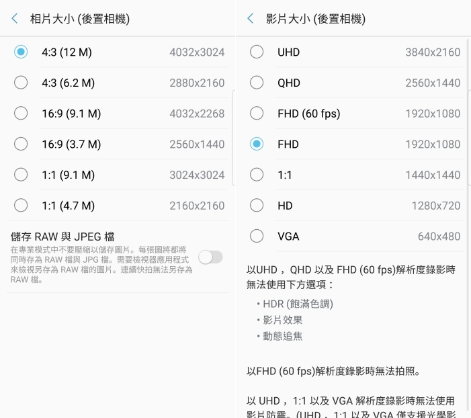The width and height of the screenshot is (471, 418).
Task: Choose 4:3 (6.2 M) photo size
Action: (21, 83)
